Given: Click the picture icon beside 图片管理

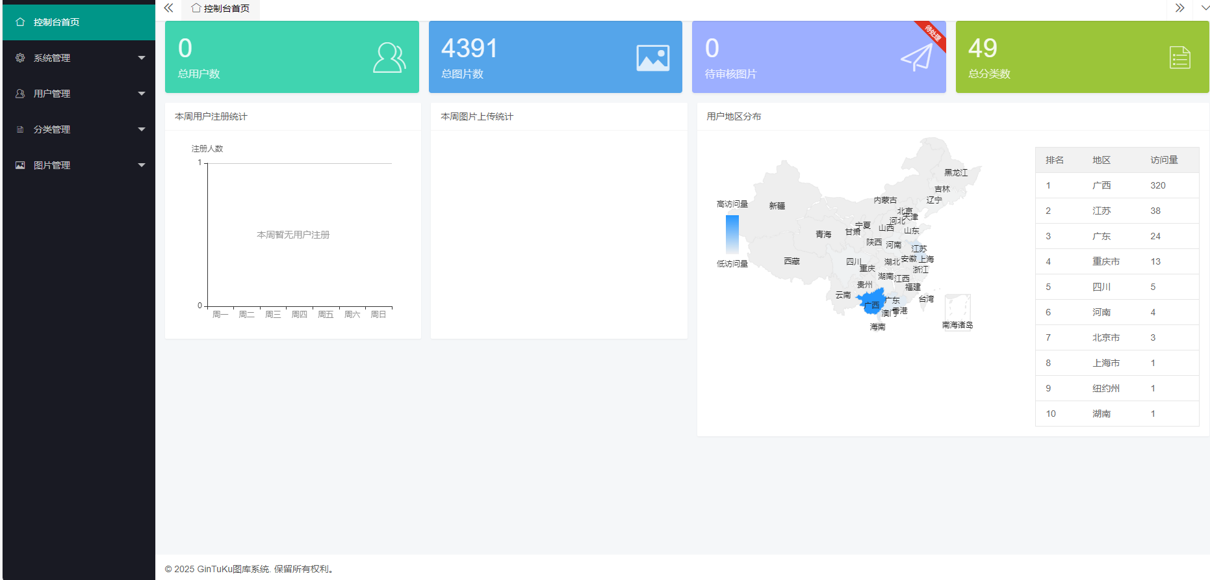Looking at the screenshot, I should (x=20, y=165).
